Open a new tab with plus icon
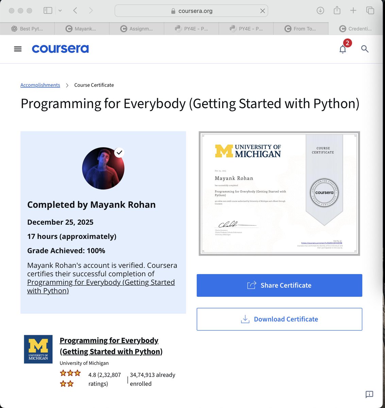This screenshot has height=408, width=385. click(x=353, y=11)
